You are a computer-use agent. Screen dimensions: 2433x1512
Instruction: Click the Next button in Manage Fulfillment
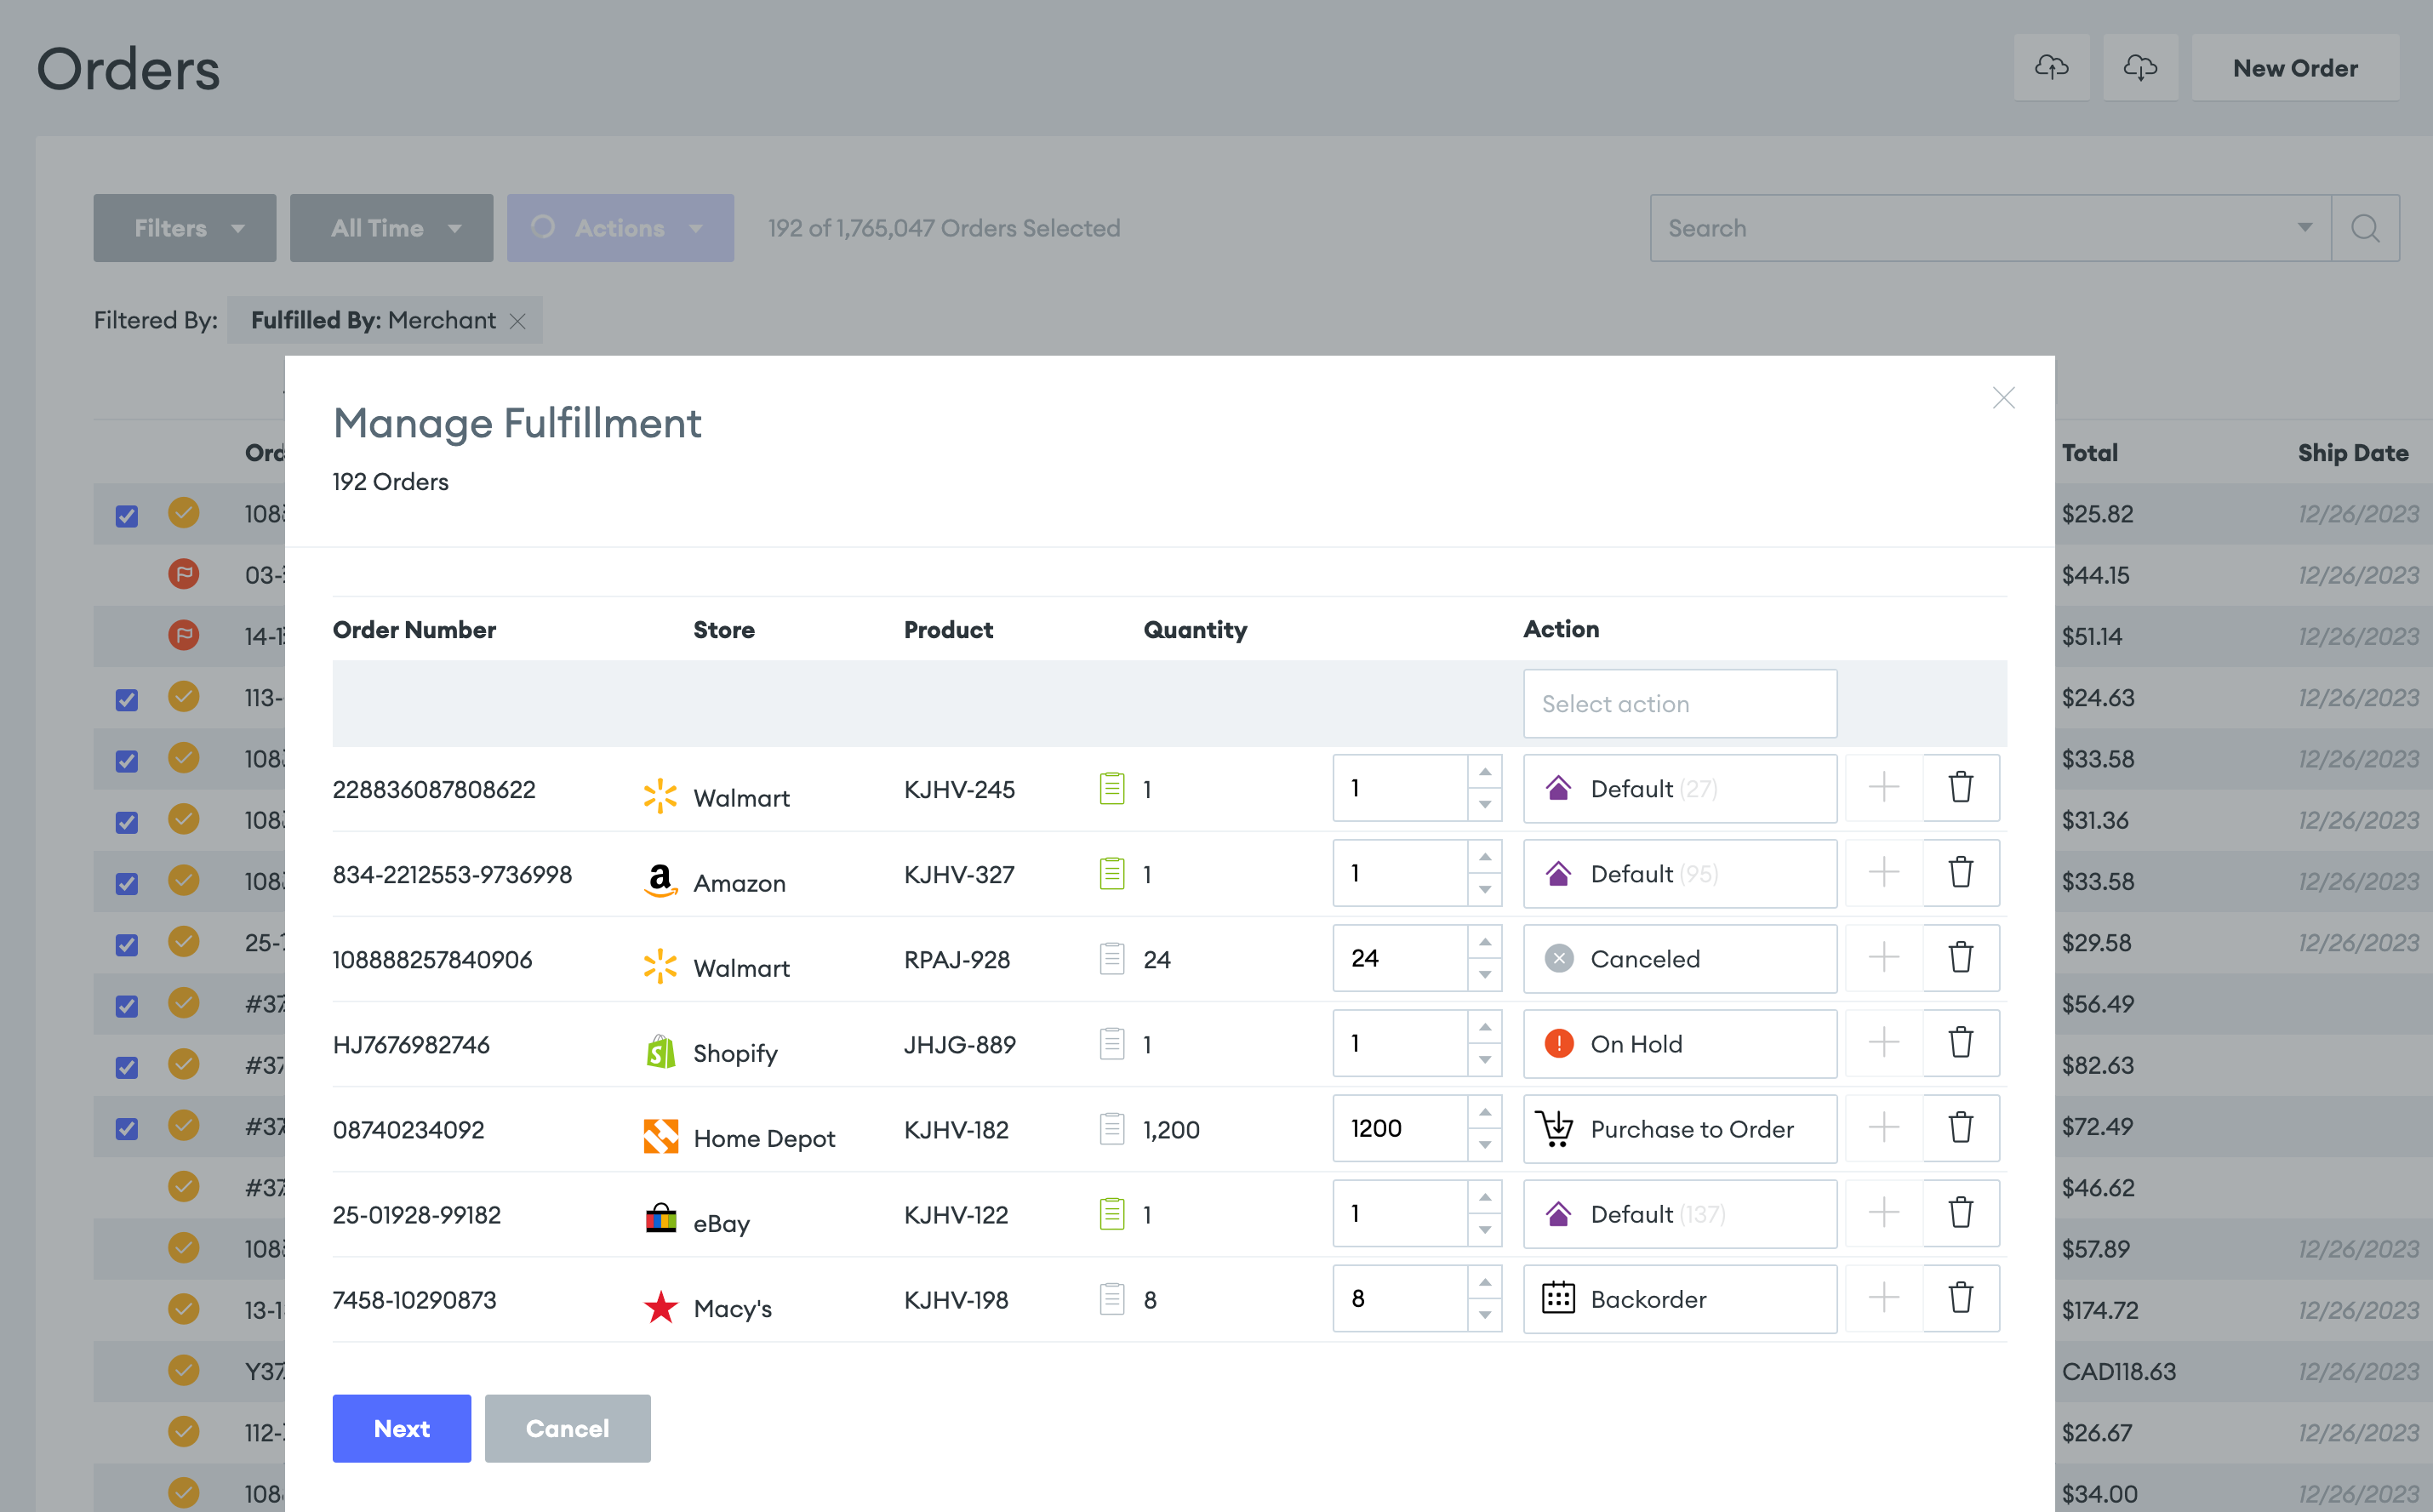coord(401,1428)
